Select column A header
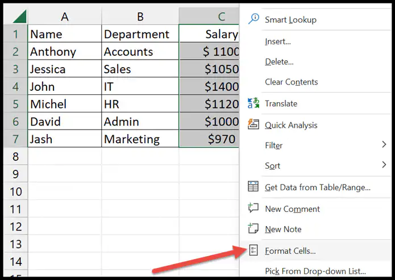This screenshot has width=395, height=280. tap(64, 16)
